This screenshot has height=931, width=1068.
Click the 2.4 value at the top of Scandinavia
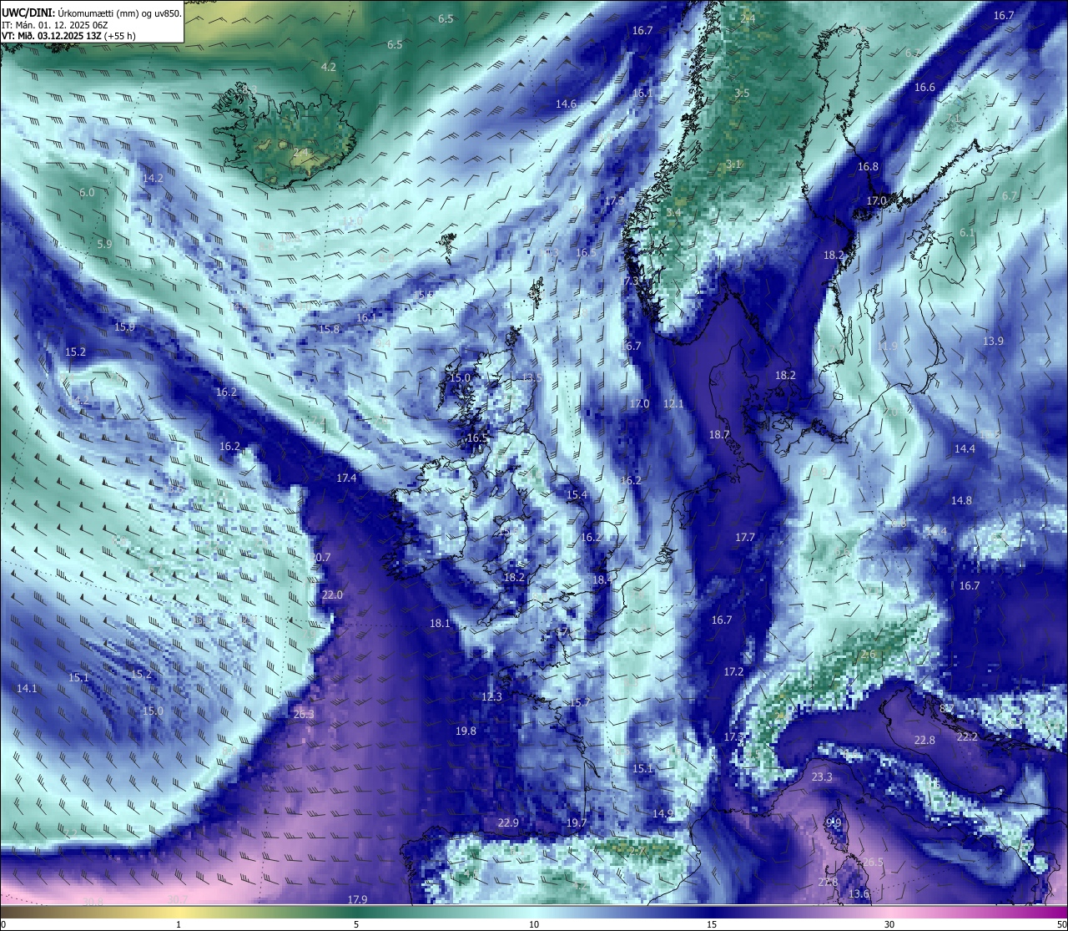[748, 18]
